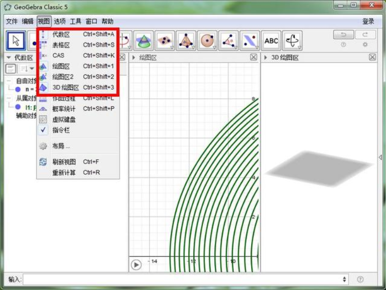Click the 登录 sign-in link
The width and height of the screenshot is (386, 290).
tap(368, 21)
